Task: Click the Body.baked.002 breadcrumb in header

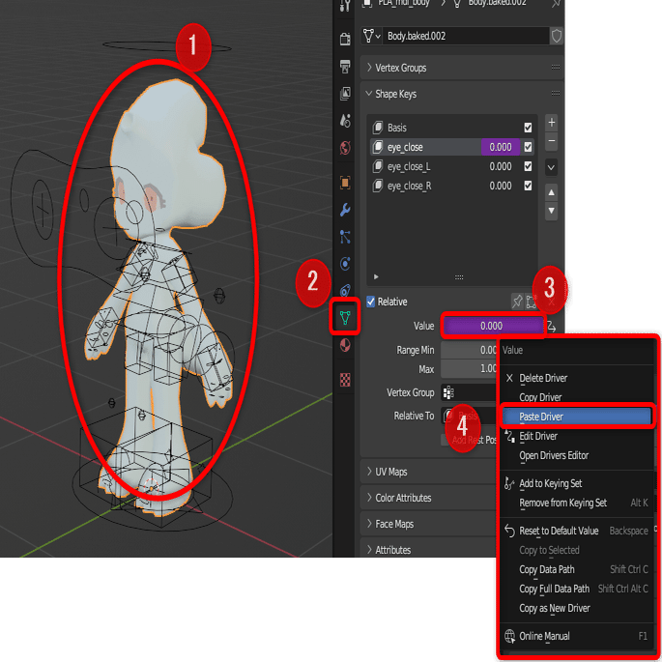Action: click(497, 3)
